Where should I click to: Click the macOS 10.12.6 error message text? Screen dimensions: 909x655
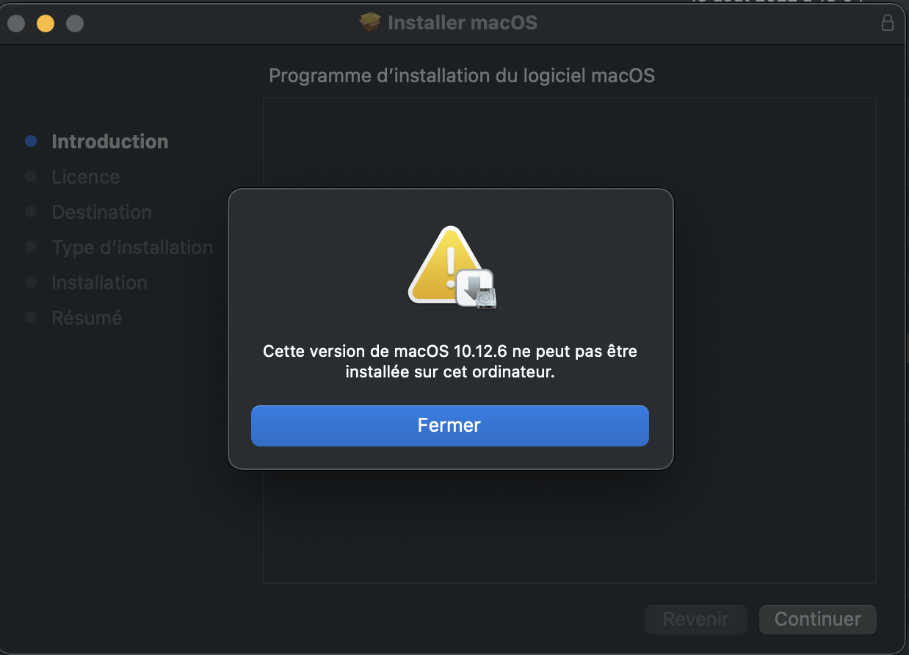[450, 361]
